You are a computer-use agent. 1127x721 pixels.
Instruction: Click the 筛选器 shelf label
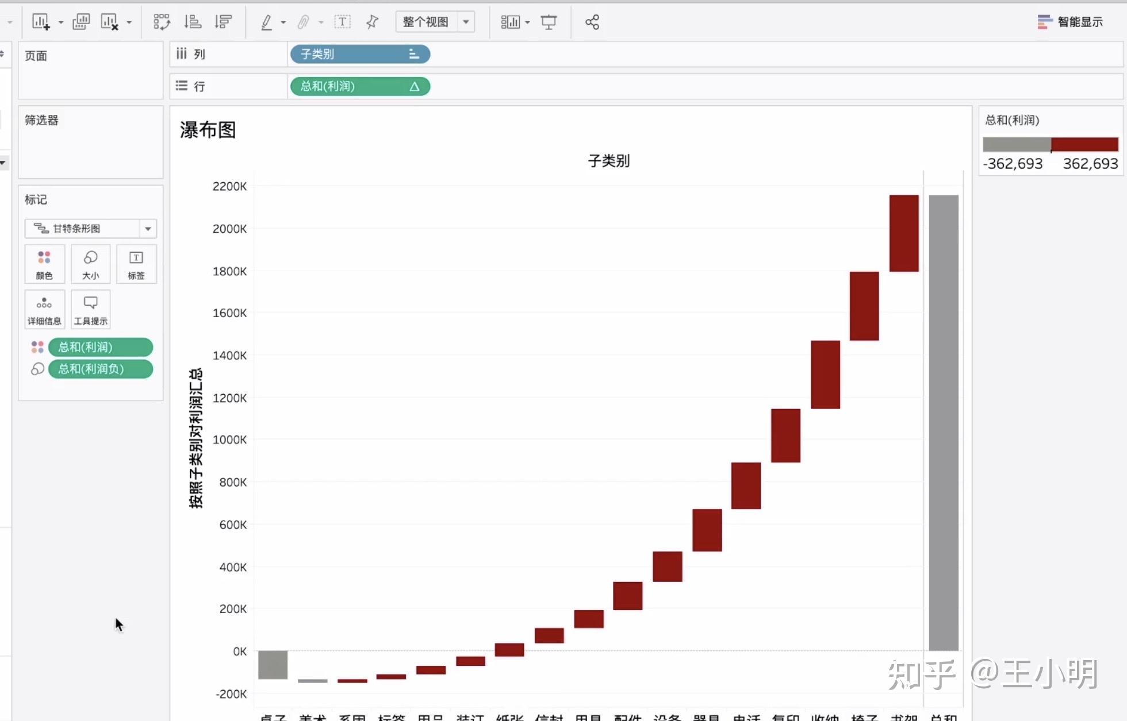[x=41, y=120]
